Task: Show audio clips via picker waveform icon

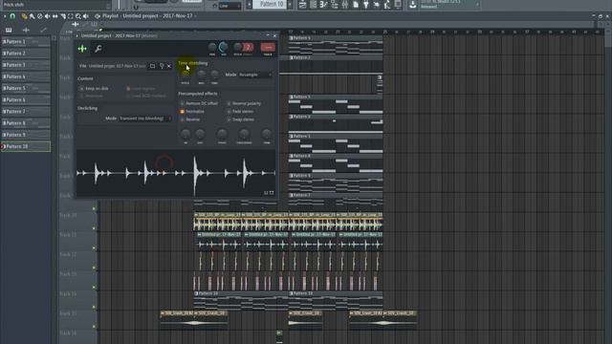Action: point(26,30)
